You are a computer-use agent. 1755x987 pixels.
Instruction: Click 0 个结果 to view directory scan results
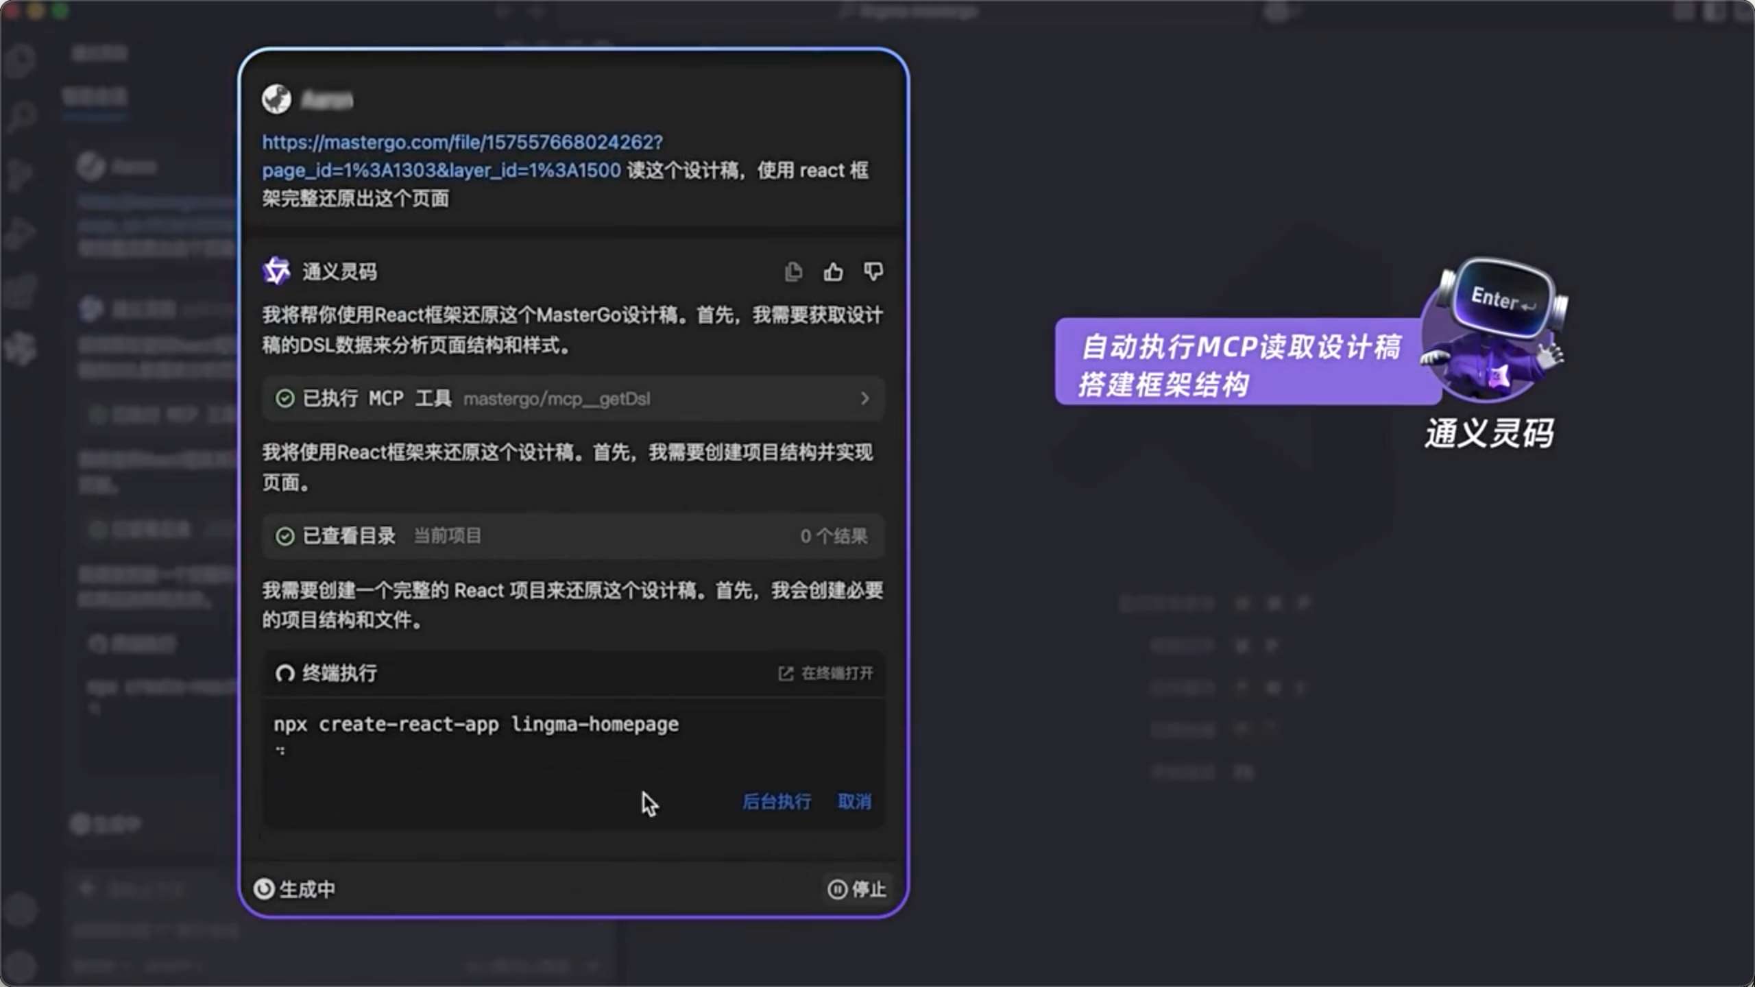click(834, 536)
